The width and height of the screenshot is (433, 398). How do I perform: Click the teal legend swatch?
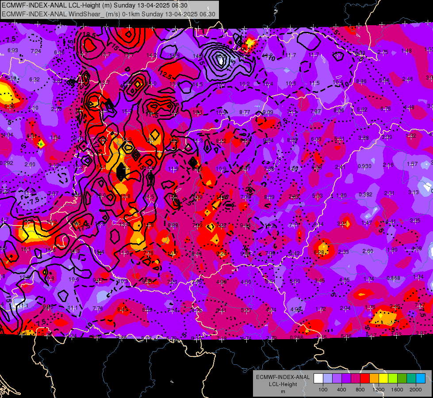pyautogui.click(x=411, y=379)
